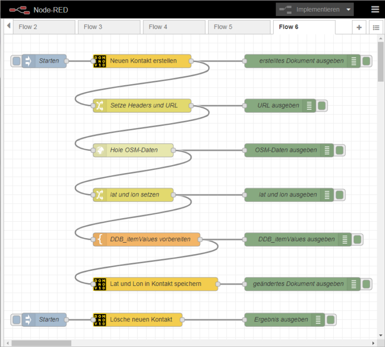Screen dimensions: 385x347
Task: Add a new flow tab with plus
Action: click(359, 27)
